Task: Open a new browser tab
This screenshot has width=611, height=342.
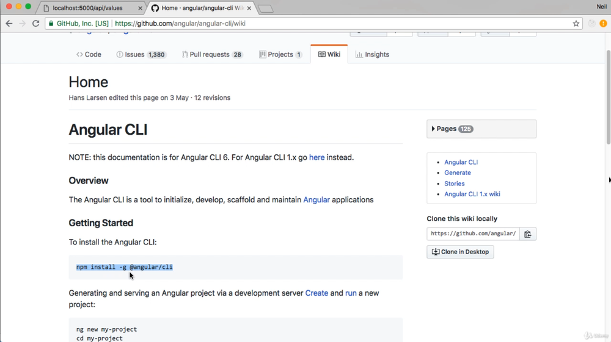Action: point(265,9)
